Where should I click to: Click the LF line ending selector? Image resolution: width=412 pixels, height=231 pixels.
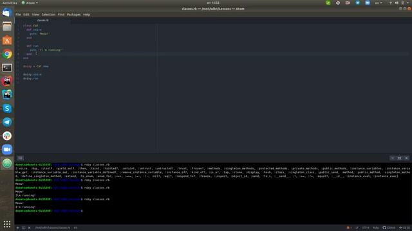[357, 228]
